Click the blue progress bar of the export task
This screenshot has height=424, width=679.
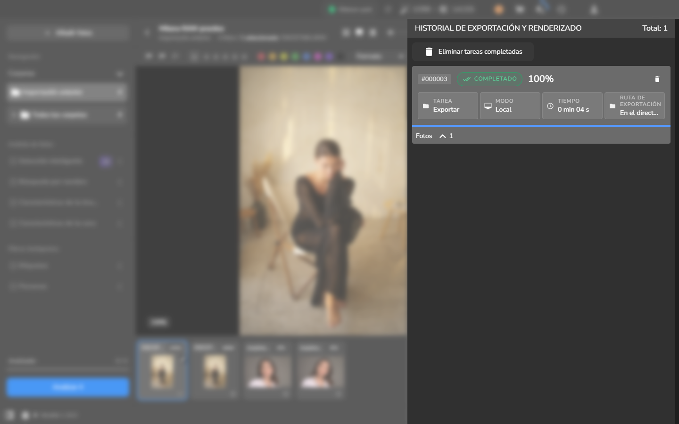pyautogui.click(x=541, y=126)
